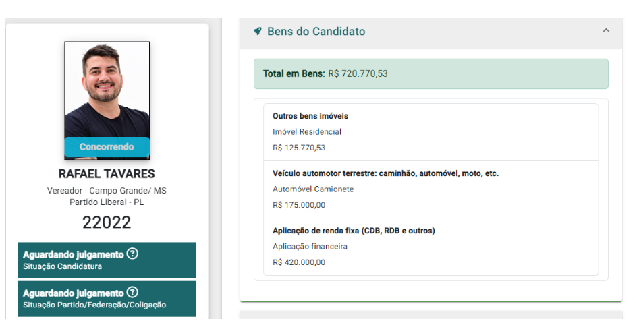Select the Aplicação de renda fixa entry
This screenshot has width=639, height=327.
[430, 246]
